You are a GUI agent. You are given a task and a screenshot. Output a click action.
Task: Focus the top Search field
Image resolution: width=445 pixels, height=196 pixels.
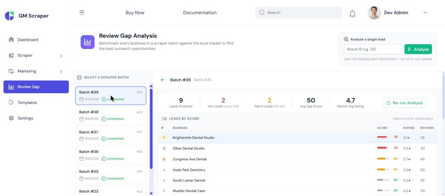298,13
